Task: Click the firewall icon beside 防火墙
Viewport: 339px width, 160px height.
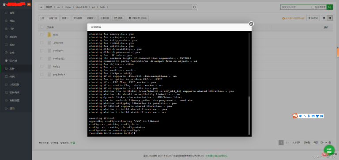Action: tap(6, 61)
